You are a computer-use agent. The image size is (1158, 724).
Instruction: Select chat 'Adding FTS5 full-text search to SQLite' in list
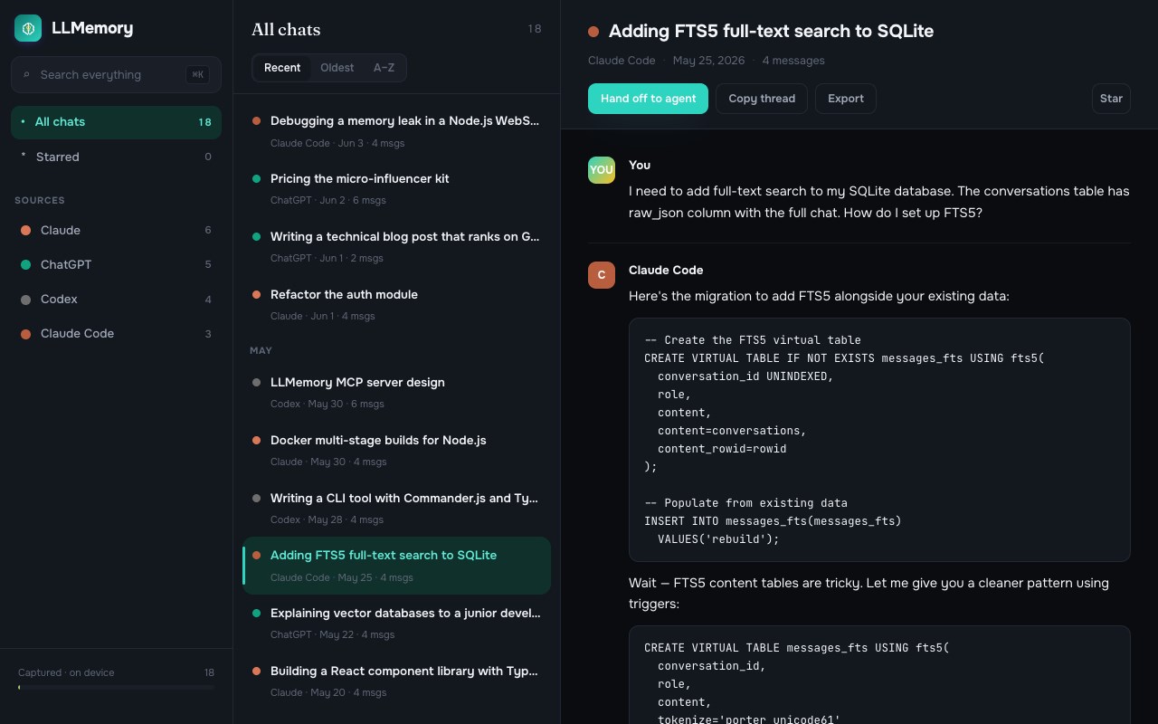(x=396, y=566)
